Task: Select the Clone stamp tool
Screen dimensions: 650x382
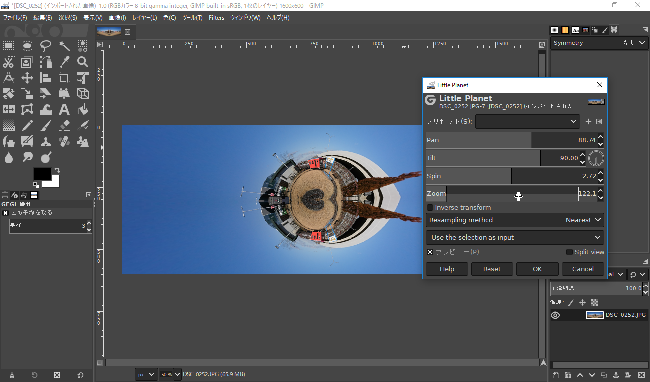Action: pos(46,141)
